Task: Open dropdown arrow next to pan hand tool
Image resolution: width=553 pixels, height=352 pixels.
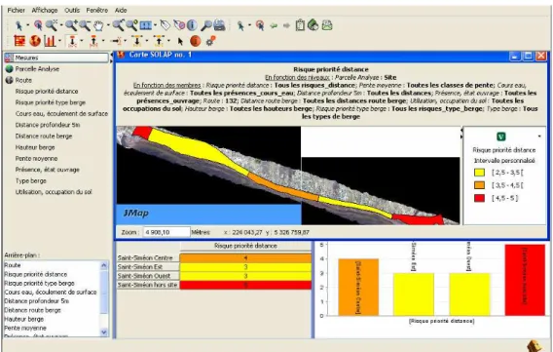Action: [x=108, y=25]
